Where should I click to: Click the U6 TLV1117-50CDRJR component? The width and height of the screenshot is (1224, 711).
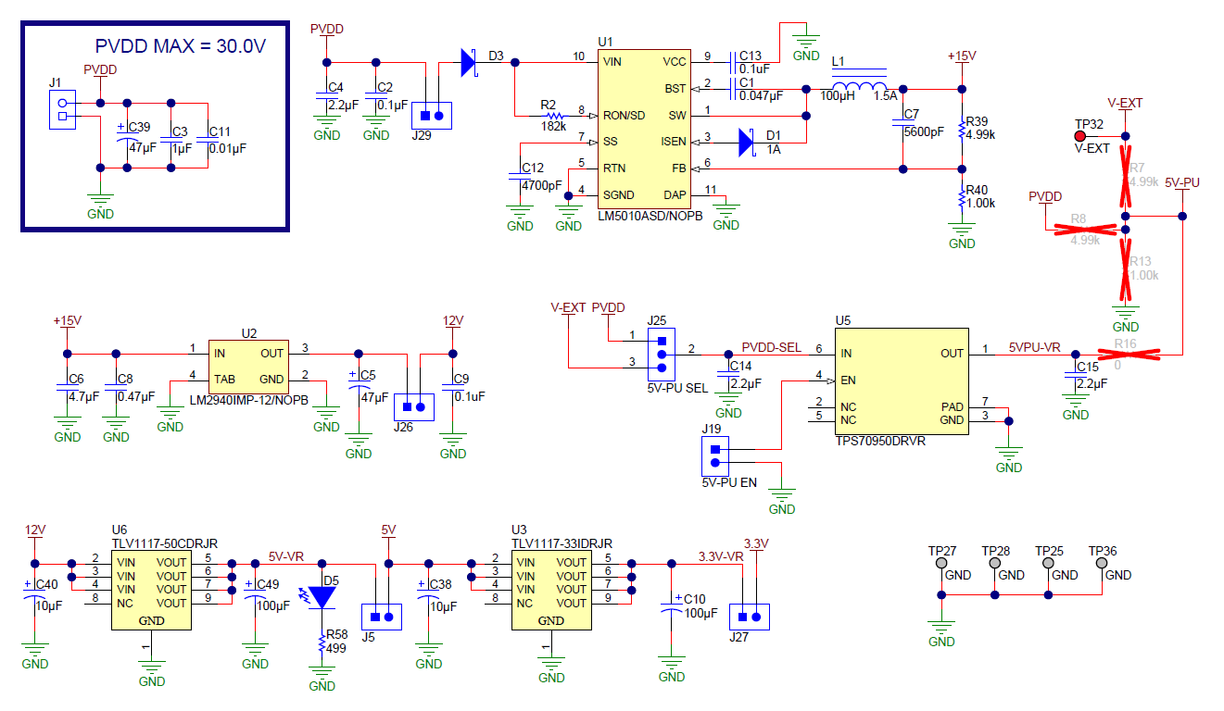152,590
